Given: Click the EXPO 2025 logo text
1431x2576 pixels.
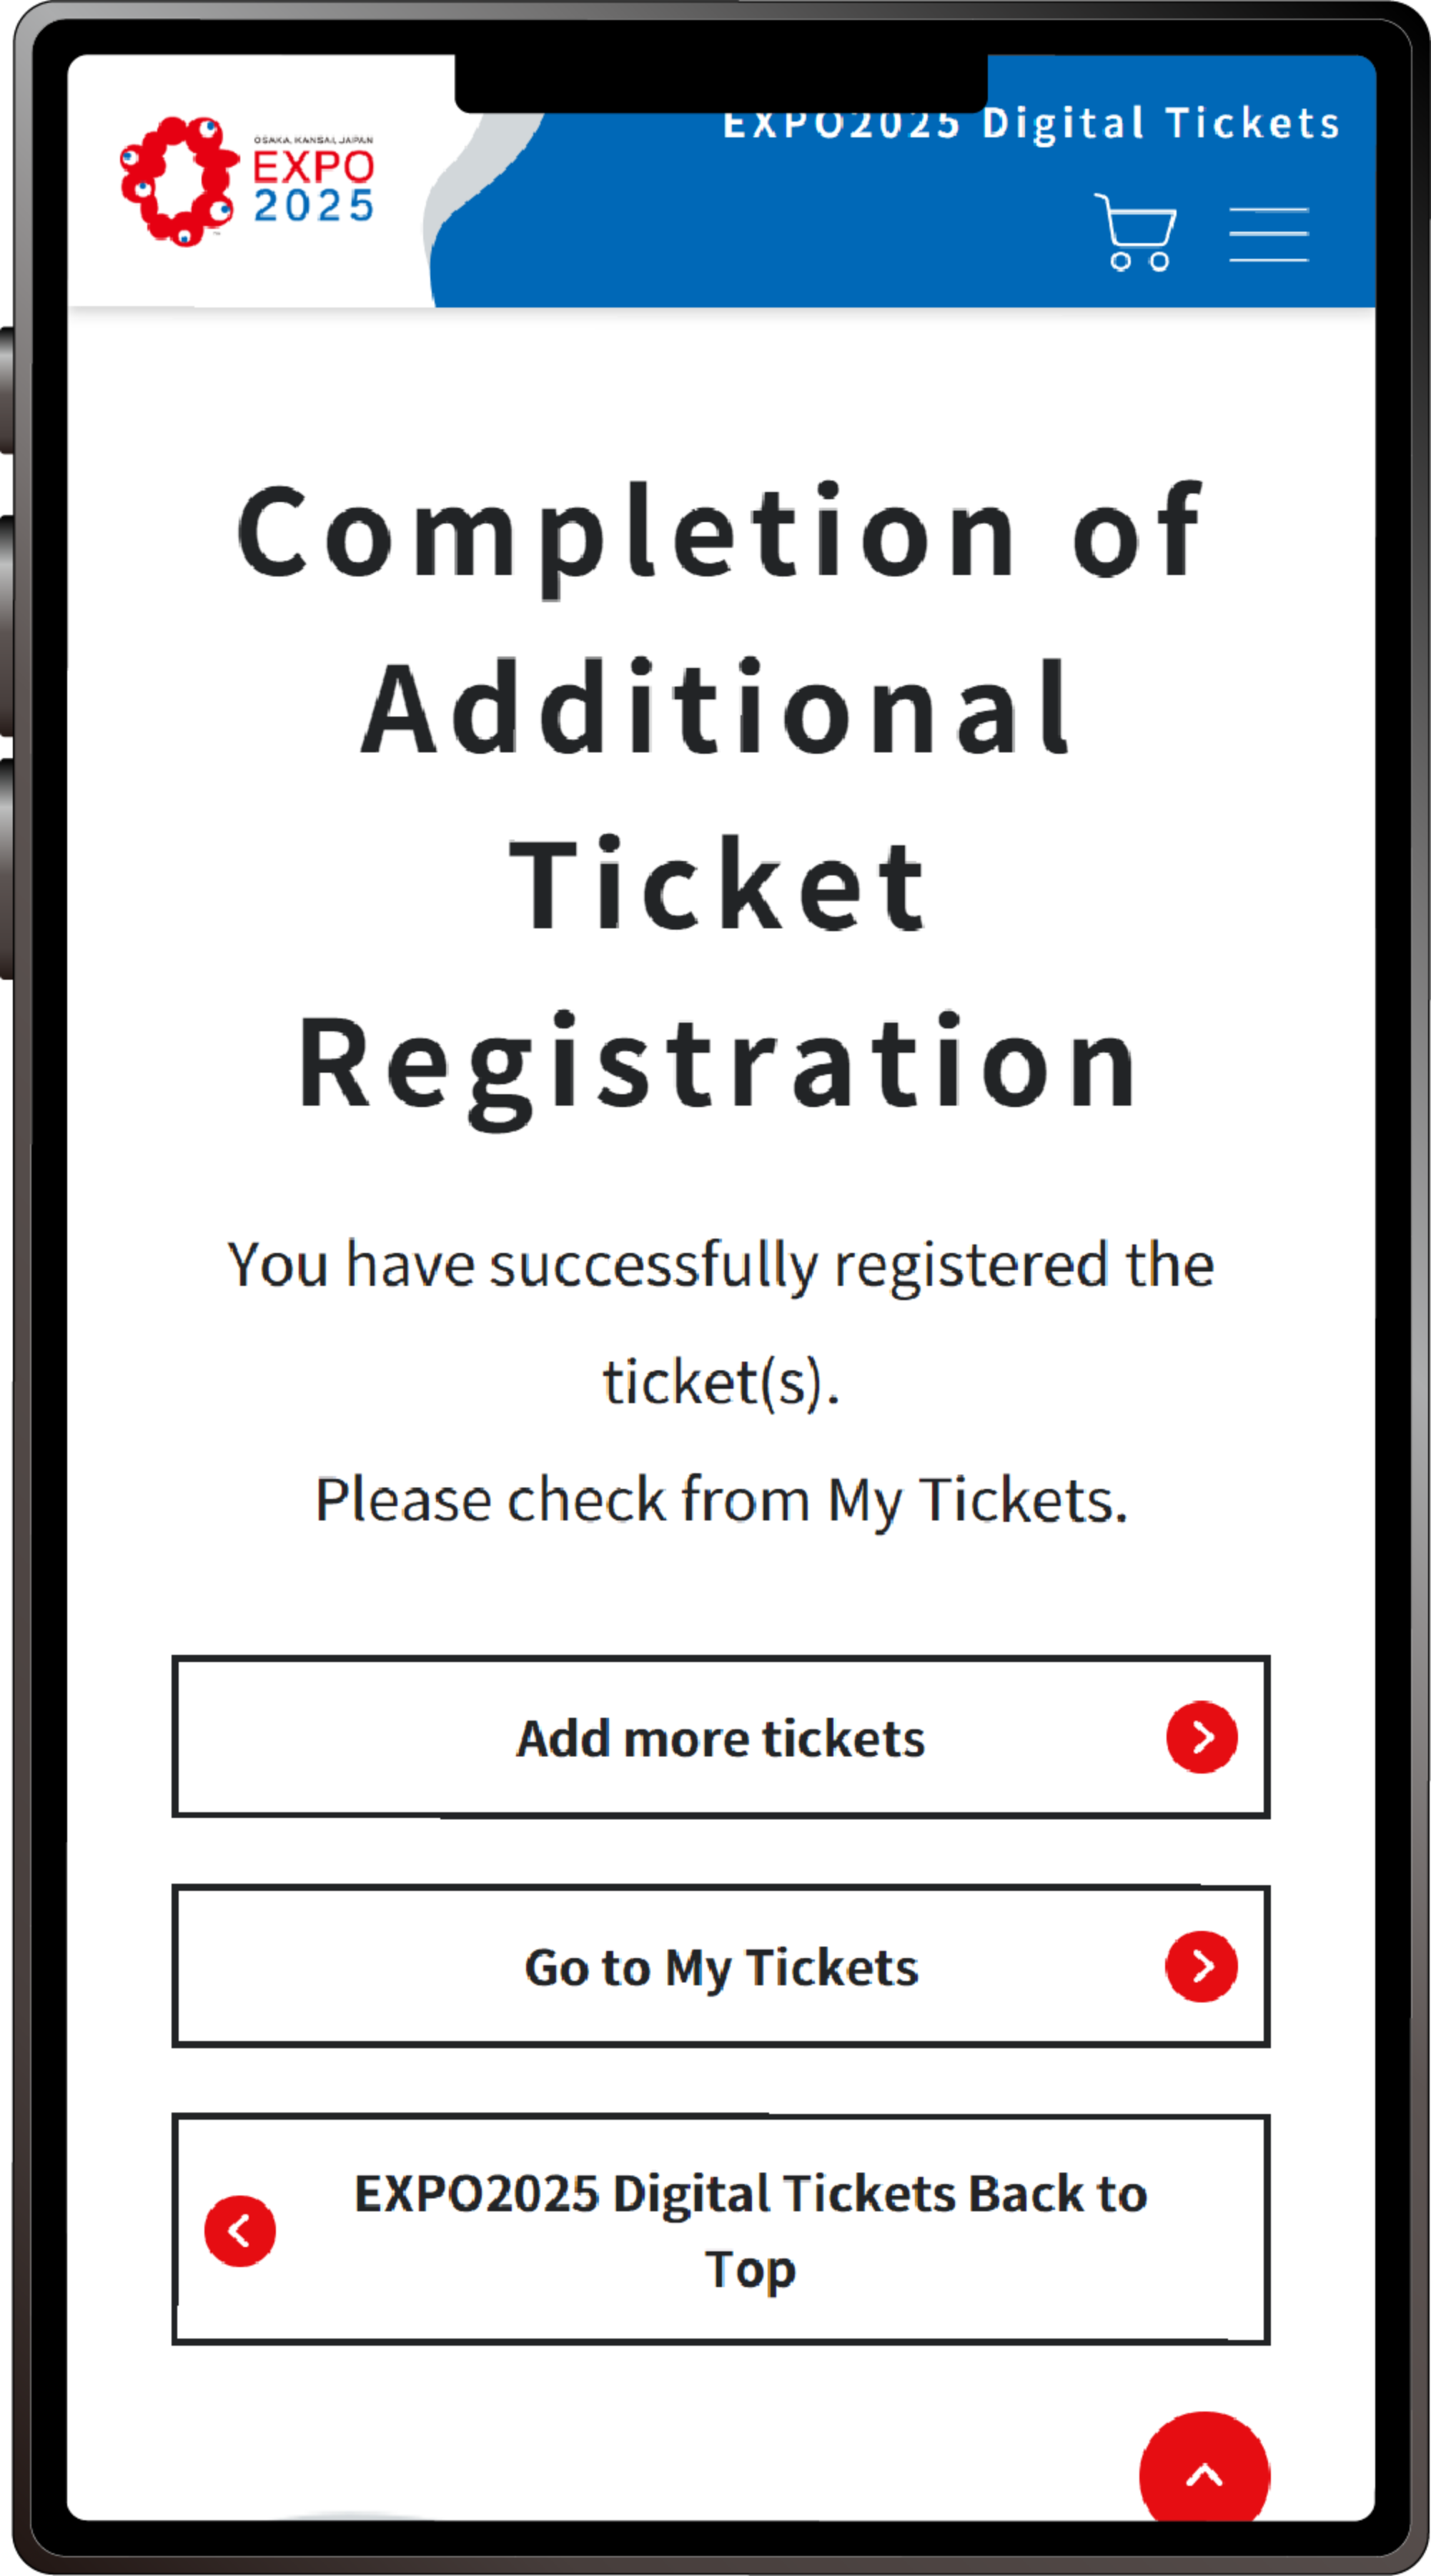Looking at the screenshot, I should [314, 186].
